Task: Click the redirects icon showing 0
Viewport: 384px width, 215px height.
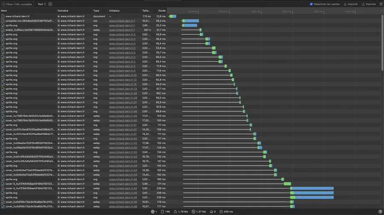Action: pyautogui.click(x=211, y=212)
